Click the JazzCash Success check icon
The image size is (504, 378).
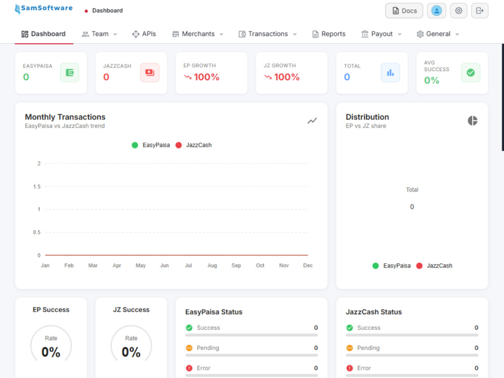[349, 328]
